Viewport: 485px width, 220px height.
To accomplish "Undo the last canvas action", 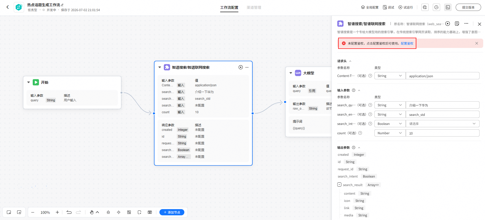I will 69,212.
